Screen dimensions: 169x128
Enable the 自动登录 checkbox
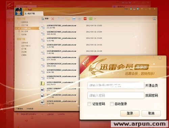112,104
